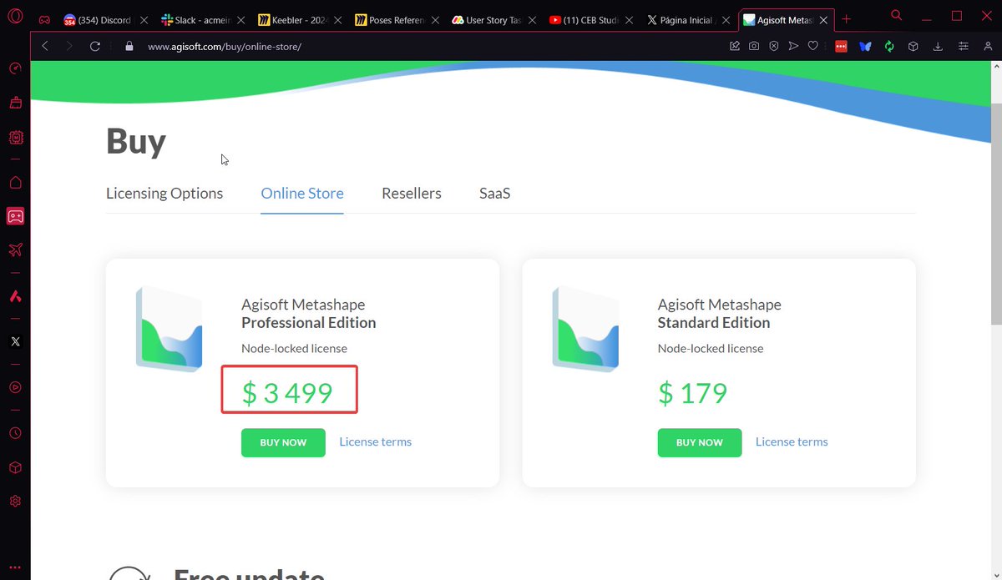Open the home shaped sidebar icon
Viewport: 1002px width, 580px height.
(15, 183)
